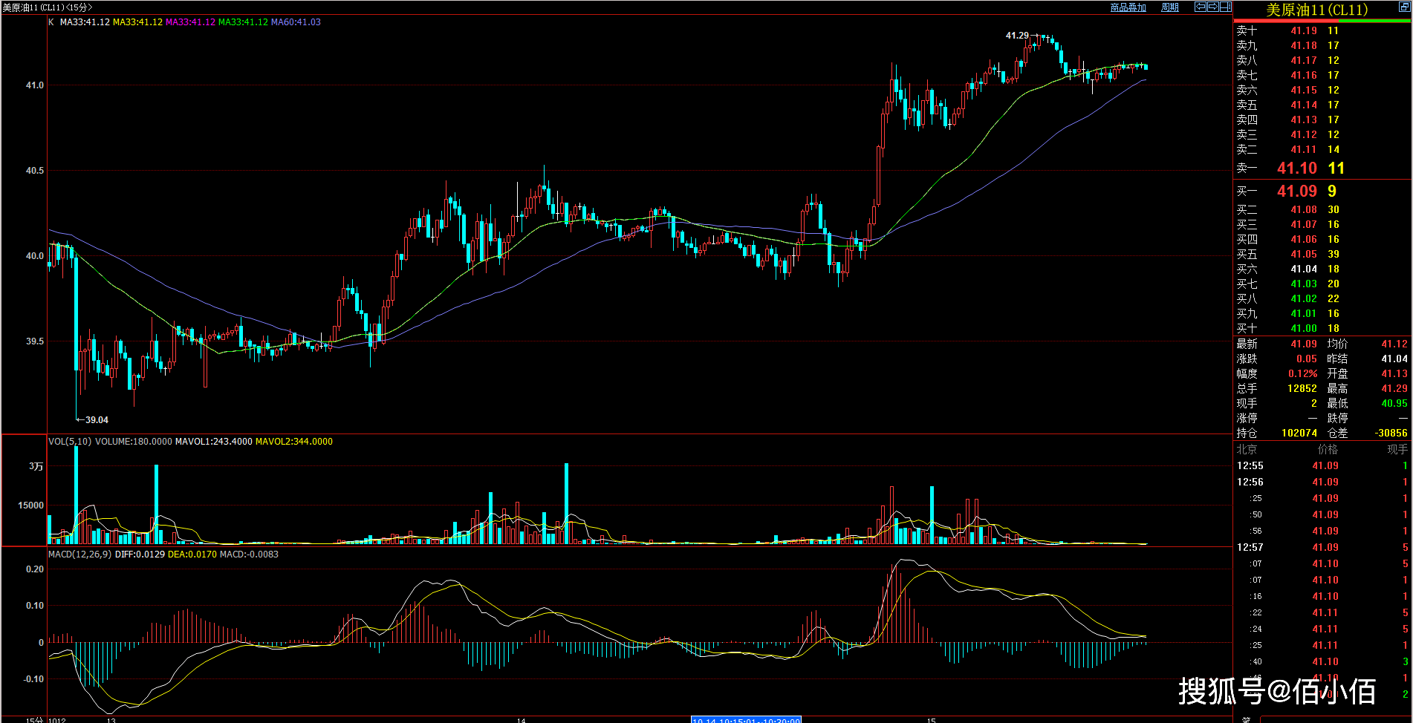Click the 3万 volume axis label
Screen dimensions: 1413x723
click(x=36, y=466)
